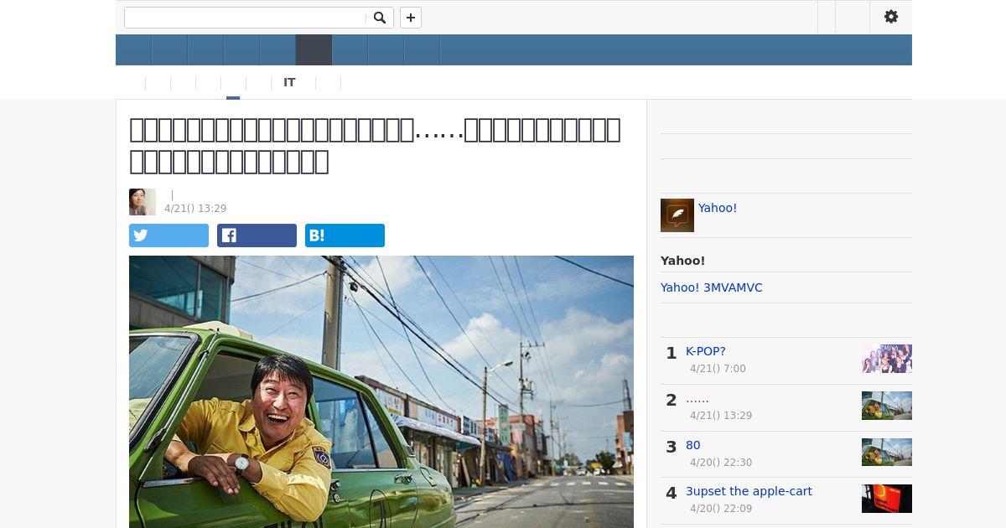The width and height of the screenshot is (1006, 528).
Task: Open the settings gear icon
Action: [x=891, y=17]
